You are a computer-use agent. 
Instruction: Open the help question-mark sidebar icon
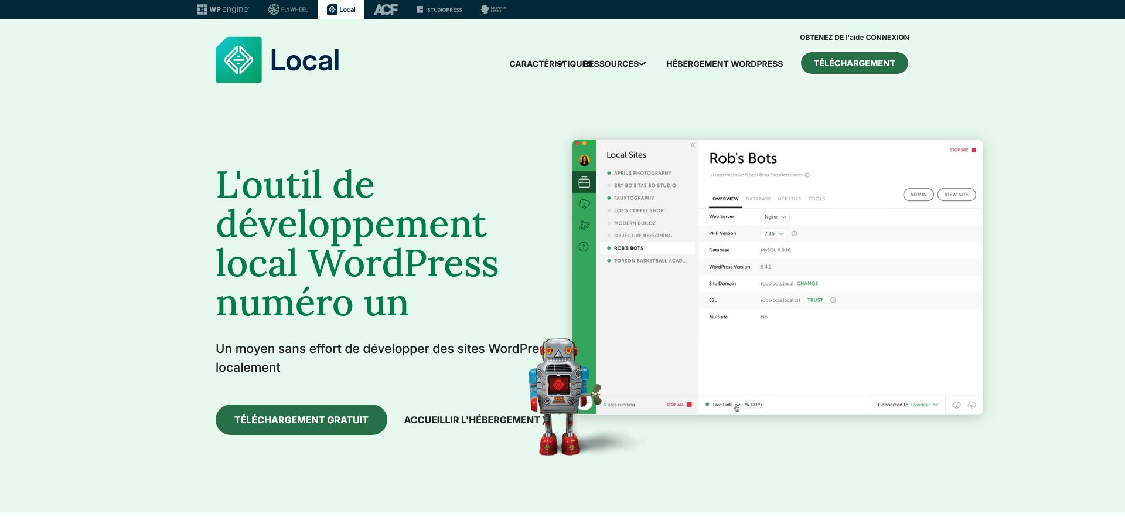pos(584,247)
